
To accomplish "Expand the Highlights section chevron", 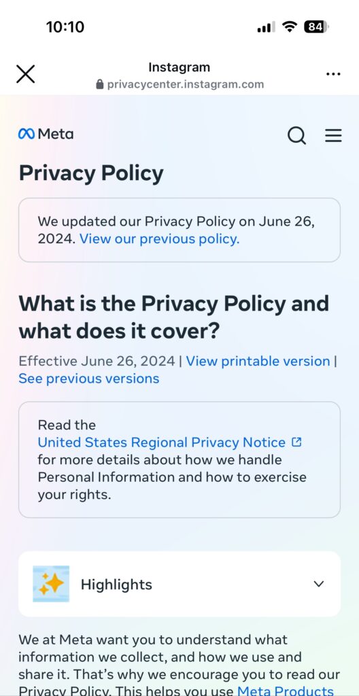I will coord(319,584).
